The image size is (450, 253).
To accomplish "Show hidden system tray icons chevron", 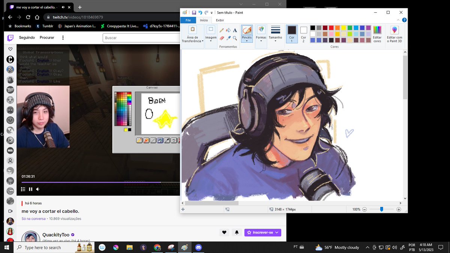I will pos(367,247).
